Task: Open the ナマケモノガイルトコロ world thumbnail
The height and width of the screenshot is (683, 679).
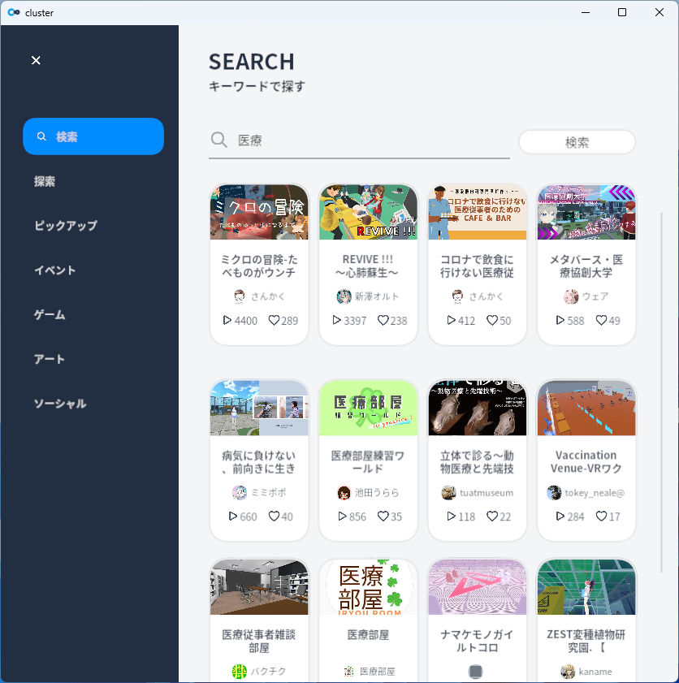Action: coord(478,587)
